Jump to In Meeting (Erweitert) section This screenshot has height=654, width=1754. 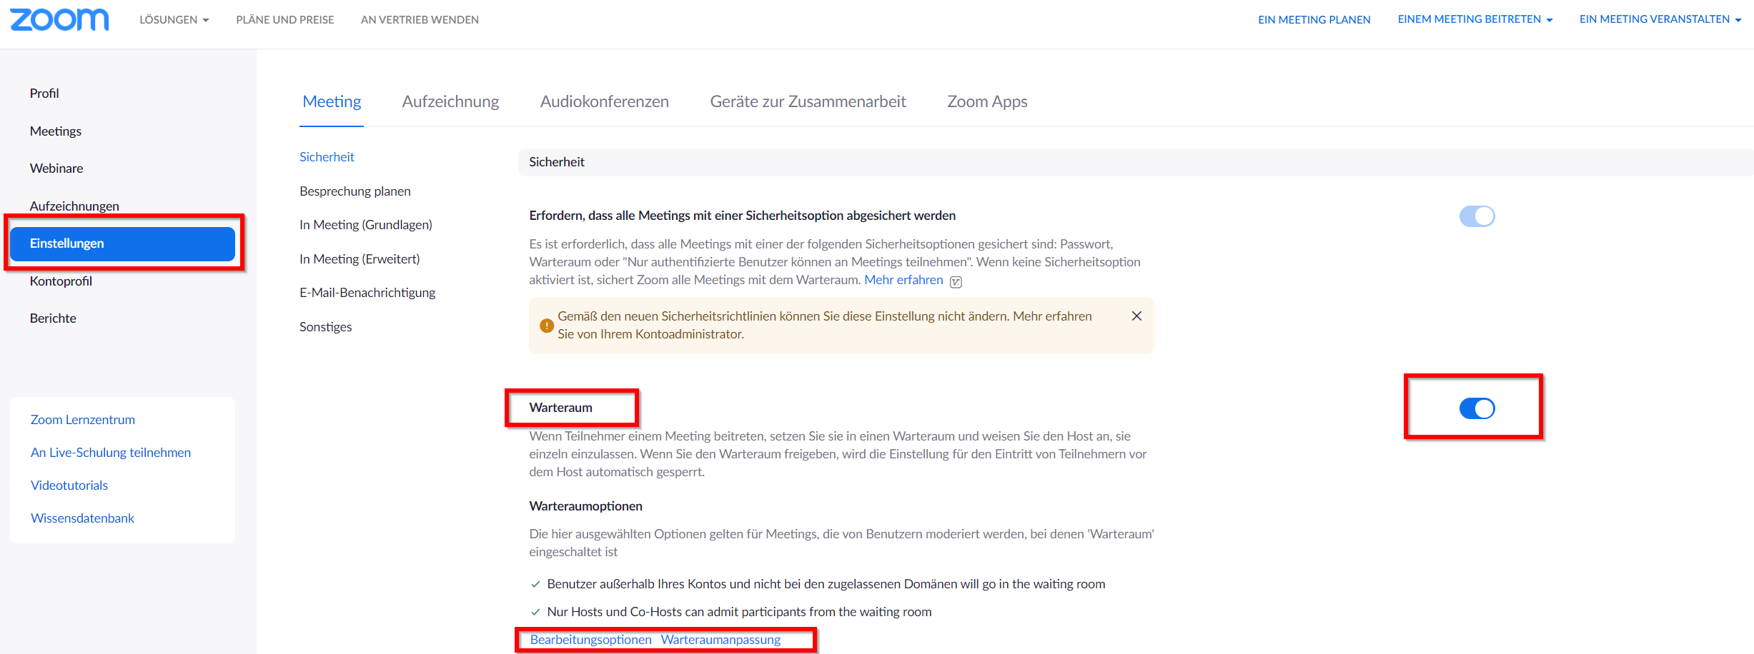(360, 258)
